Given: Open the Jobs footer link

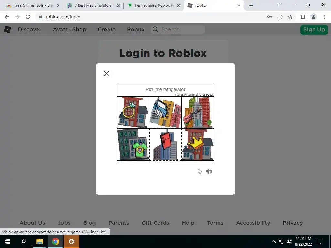Looking at the screenshot, I should pos(64,223).
